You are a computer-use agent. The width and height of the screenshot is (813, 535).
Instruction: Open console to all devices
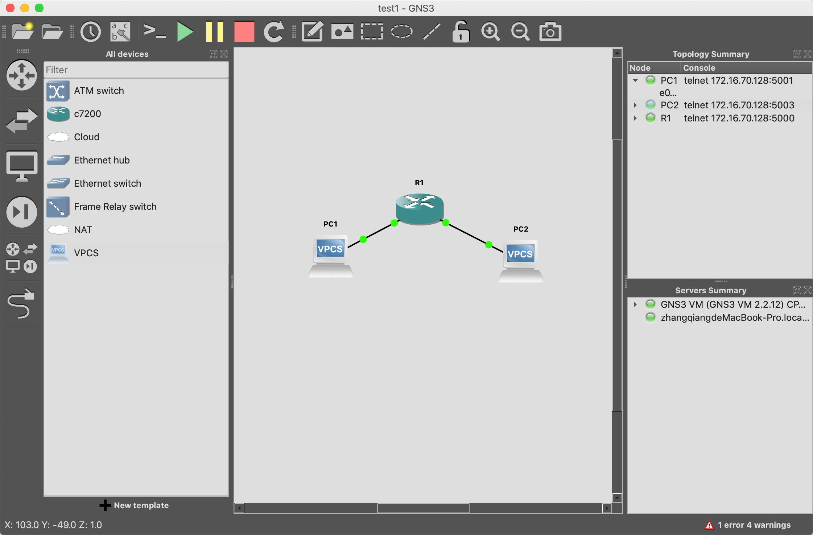tap(155, 32)
